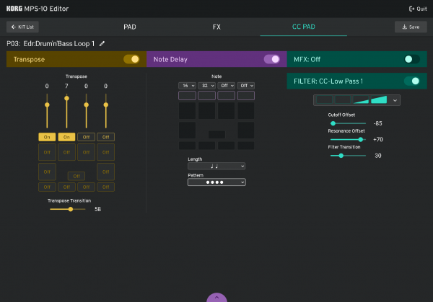Switch to the PAD tab

[130, 27]
